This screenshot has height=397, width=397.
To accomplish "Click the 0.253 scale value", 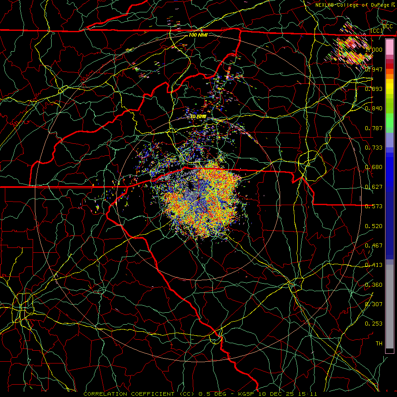I will [374, 324].
